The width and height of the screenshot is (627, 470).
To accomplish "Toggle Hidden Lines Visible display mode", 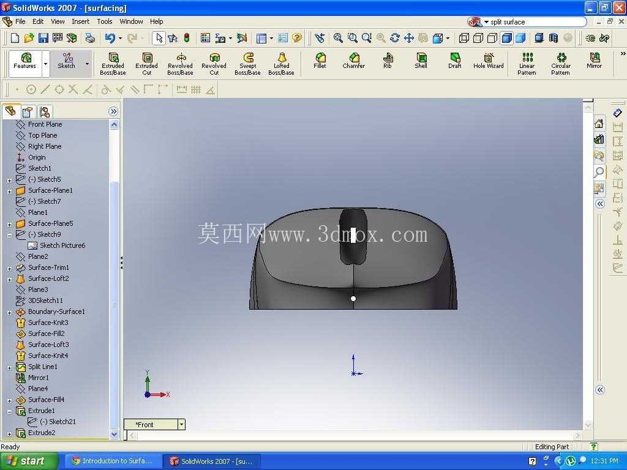I will 478,38.
